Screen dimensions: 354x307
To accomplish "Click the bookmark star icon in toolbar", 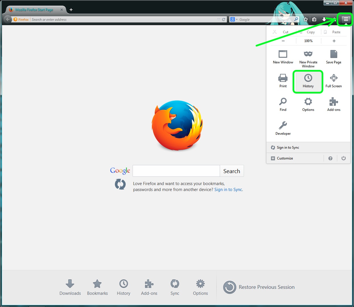I will [306, 19].
